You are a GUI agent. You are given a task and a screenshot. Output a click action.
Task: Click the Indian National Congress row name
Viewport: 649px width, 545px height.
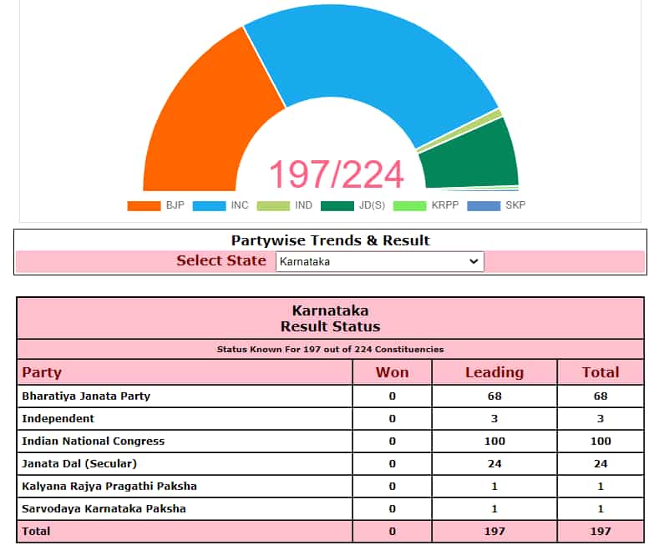pyautogui.click(x=93, y=441)
